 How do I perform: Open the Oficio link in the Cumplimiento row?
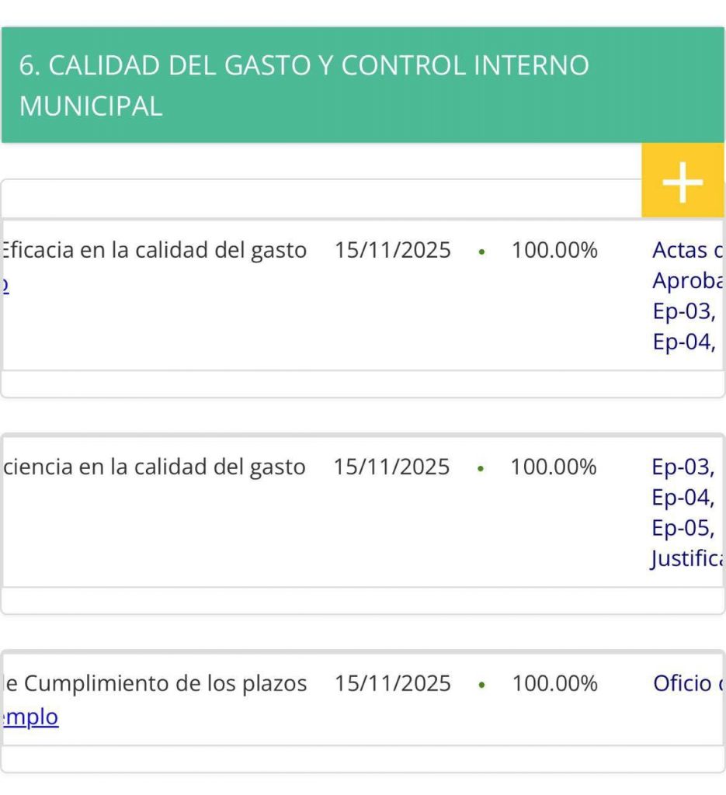click(x=686, y=684)
